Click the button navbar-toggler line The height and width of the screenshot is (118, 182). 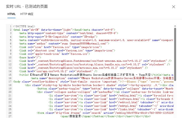(x=105, y=88)
